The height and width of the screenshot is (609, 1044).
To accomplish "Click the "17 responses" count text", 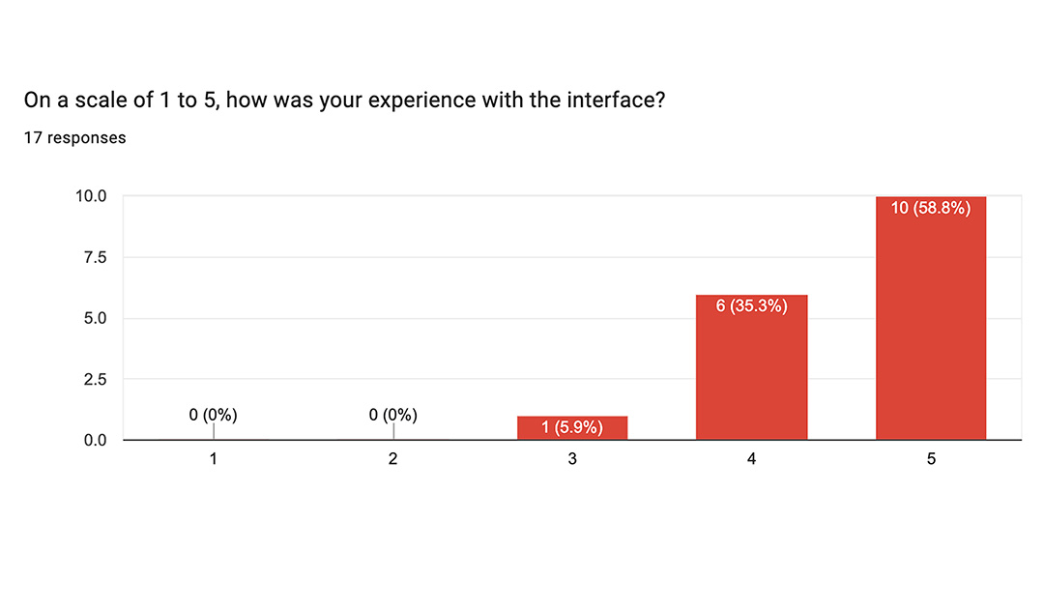I will pos(74,138).
